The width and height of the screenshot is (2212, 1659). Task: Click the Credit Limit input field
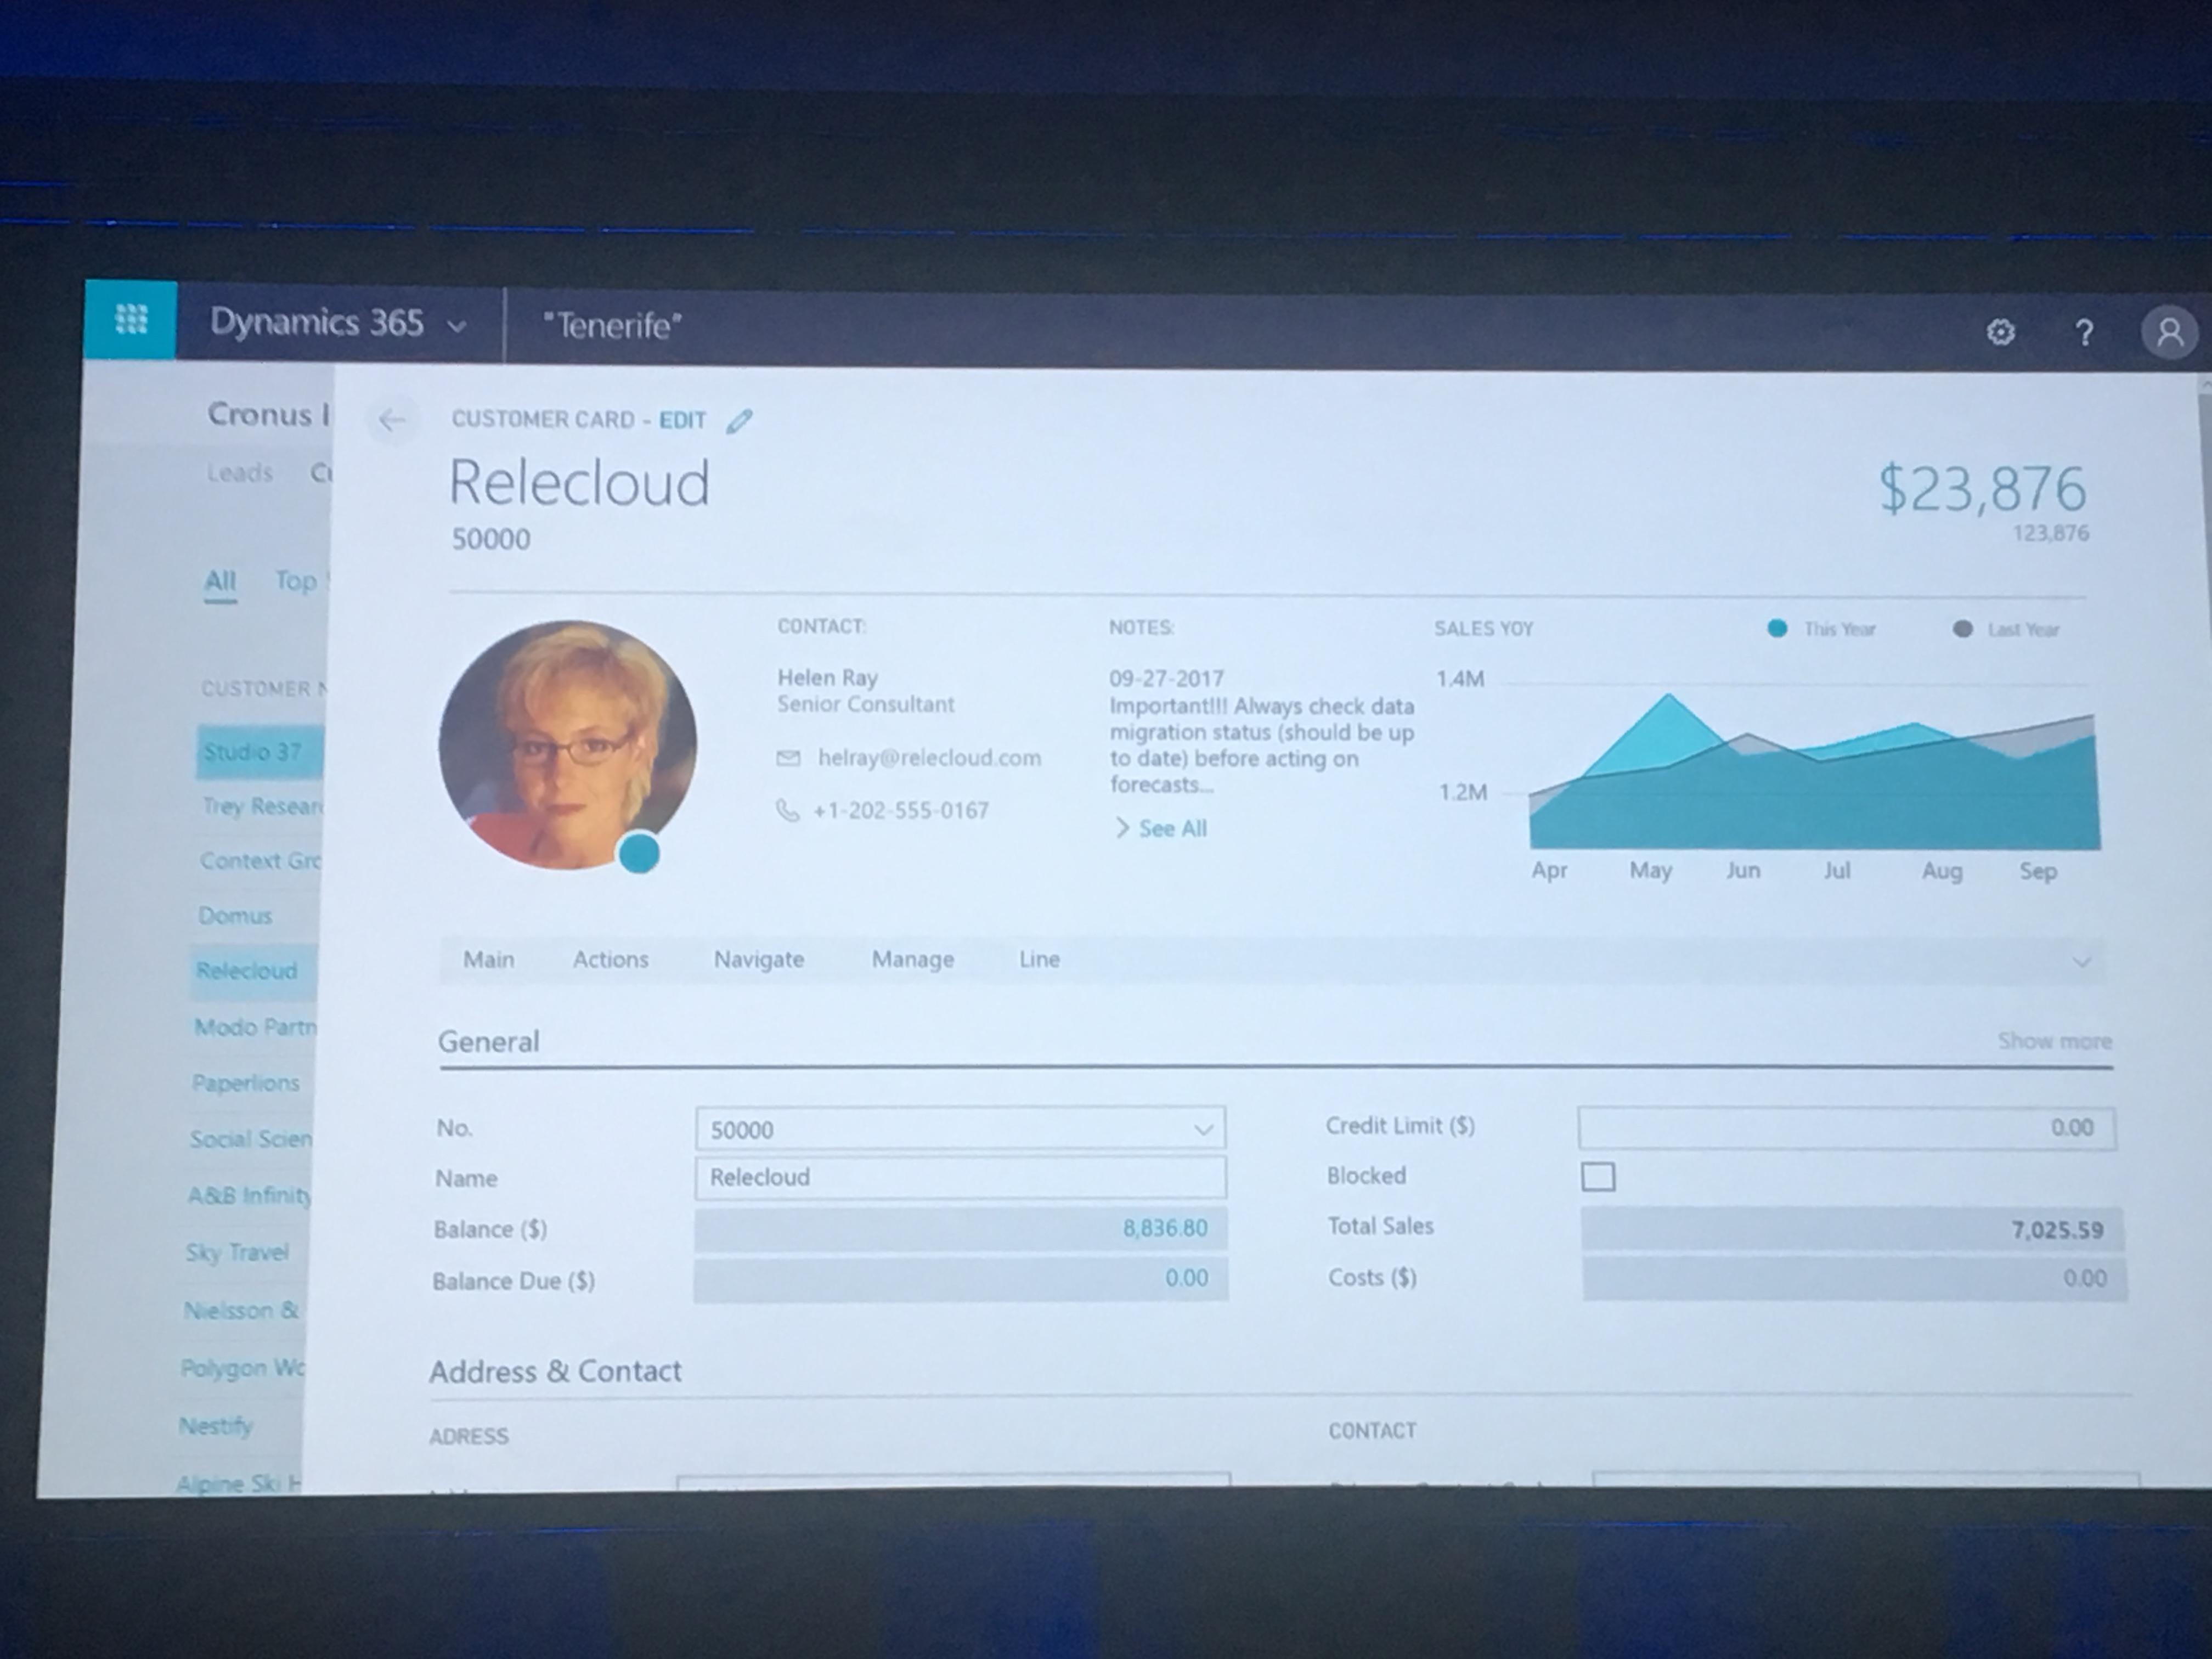pos(1846,1128)
